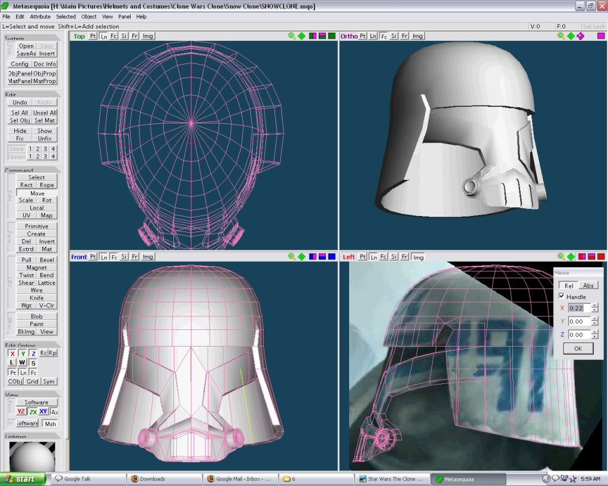Open Google Mail Inbox taskbar window
This screenshot has width=608, height=486.
[239, 479]
